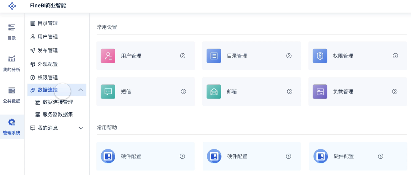Click the arrow on 邮箱 card

289,91
